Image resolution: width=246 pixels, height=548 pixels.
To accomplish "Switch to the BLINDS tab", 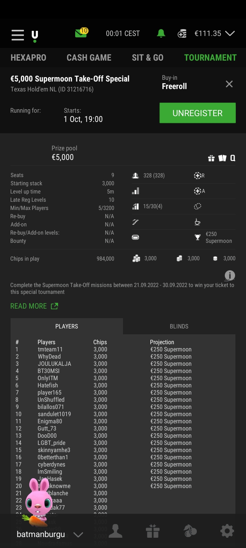I will (x=179, y=326).
